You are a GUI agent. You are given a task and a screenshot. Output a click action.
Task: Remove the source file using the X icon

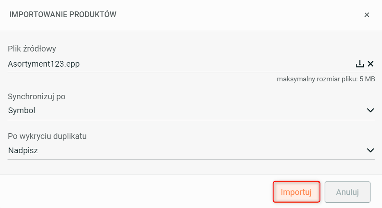[x=371, y=64]
